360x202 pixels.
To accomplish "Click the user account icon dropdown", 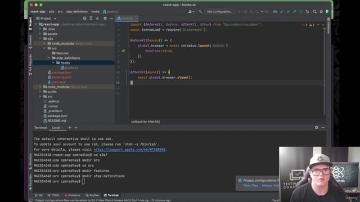I will pos(191,11).
